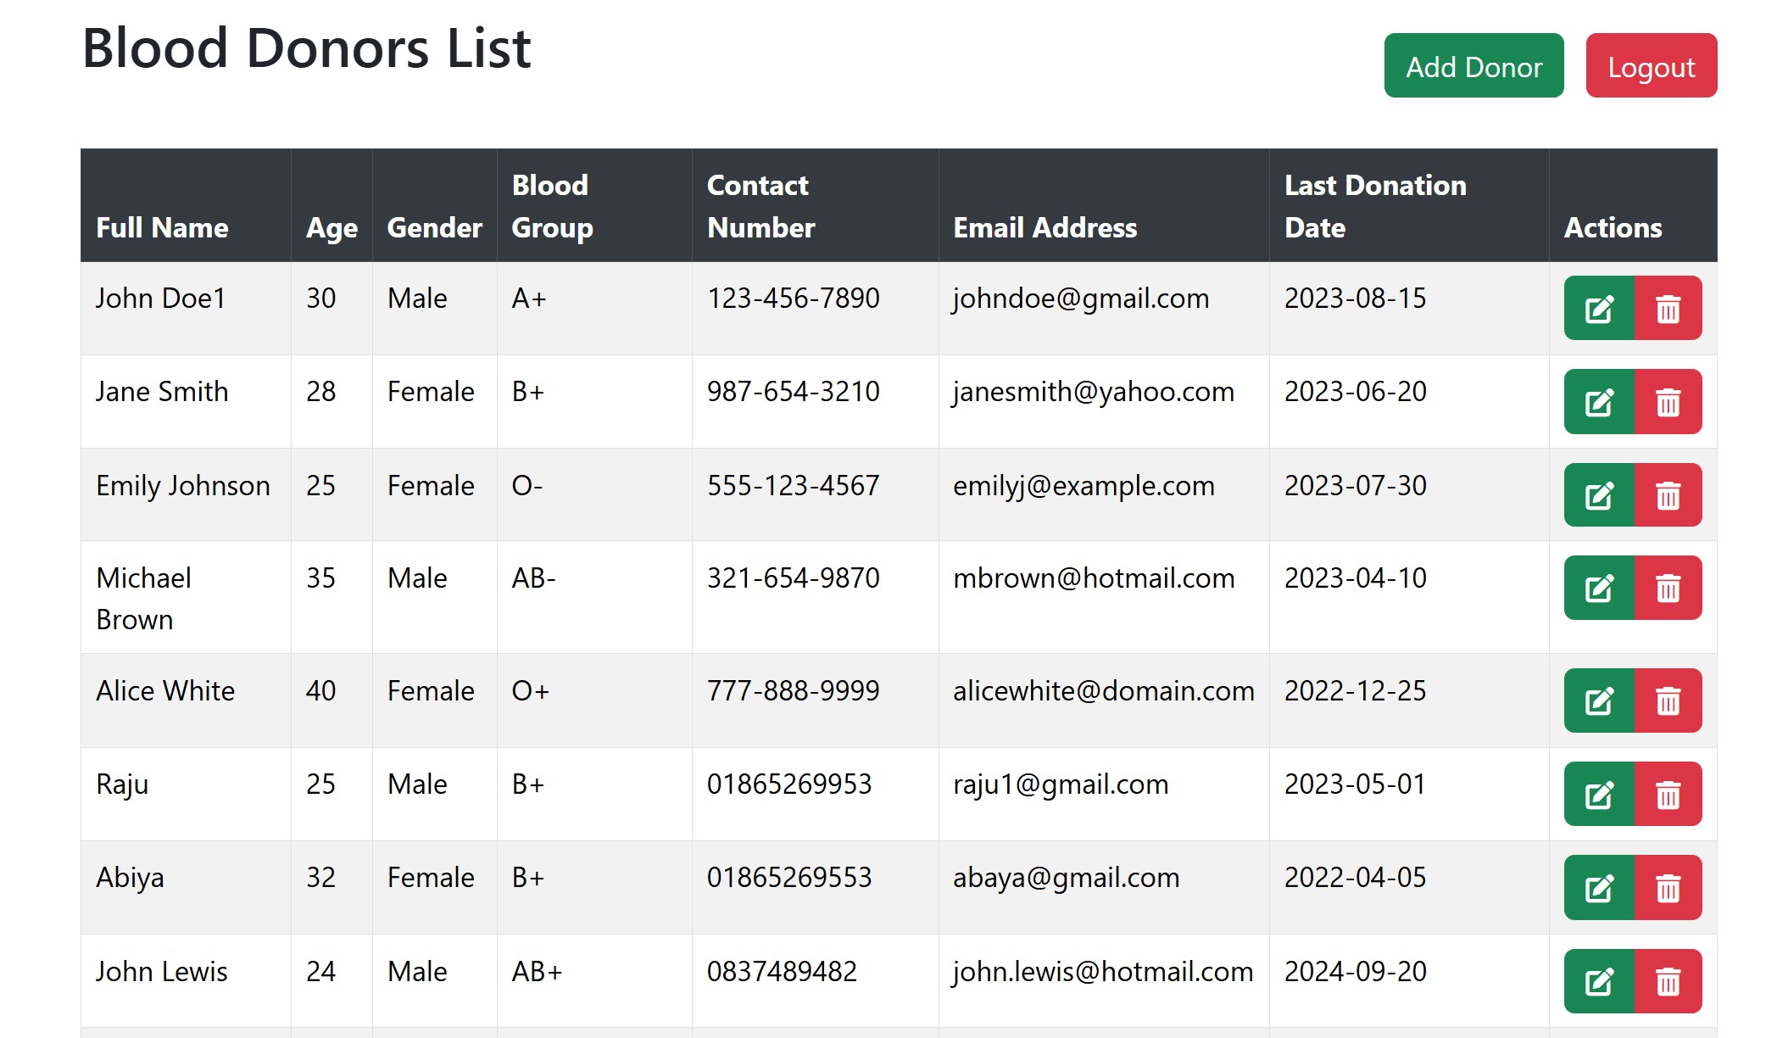This screenshot has width=1766, height=1038.
Task: Edit Michael Brown's donor entry
Action: (x=1599, y=588)
